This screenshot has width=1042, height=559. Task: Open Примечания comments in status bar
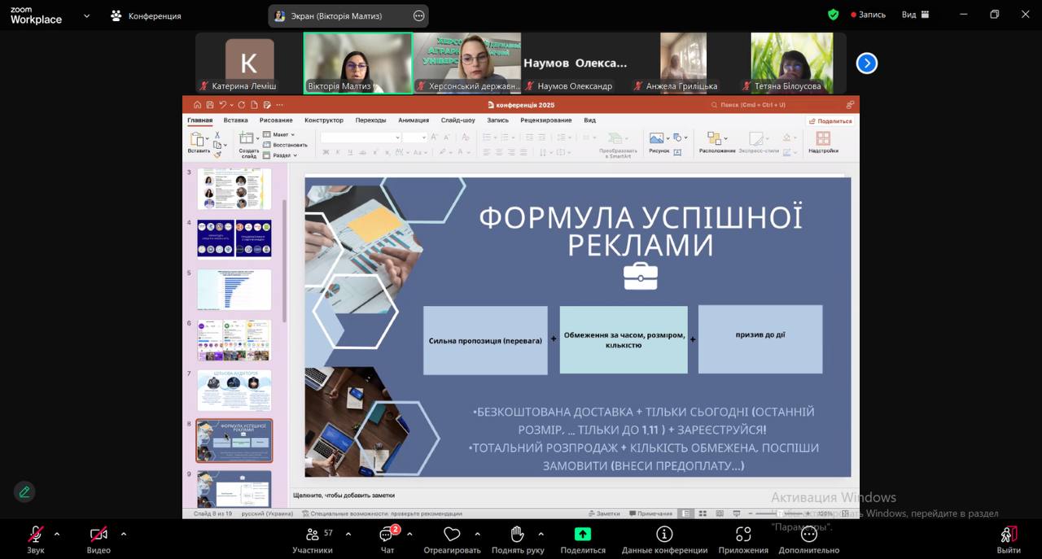(651, 513)
